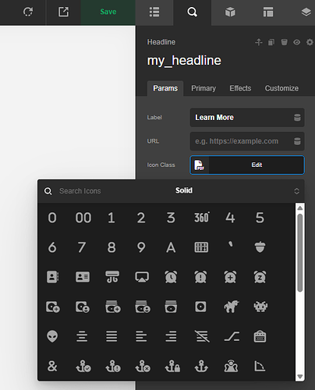This screenshot has width=315, height=390.
Task: Delete headline using trash icon
Action: 285,42
